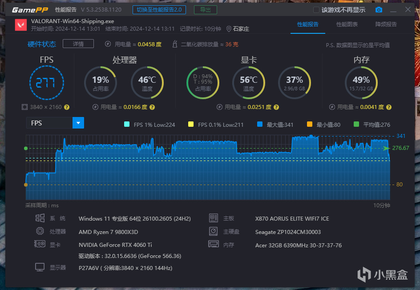Screen dimensions: 420x290
Task: Click the camera screenshot icon
Action: [379, 10]
